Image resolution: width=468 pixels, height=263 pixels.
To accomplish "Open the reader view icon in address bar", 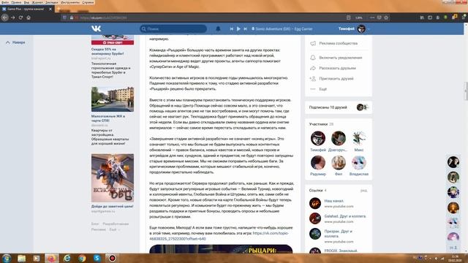I will point(348,18).
